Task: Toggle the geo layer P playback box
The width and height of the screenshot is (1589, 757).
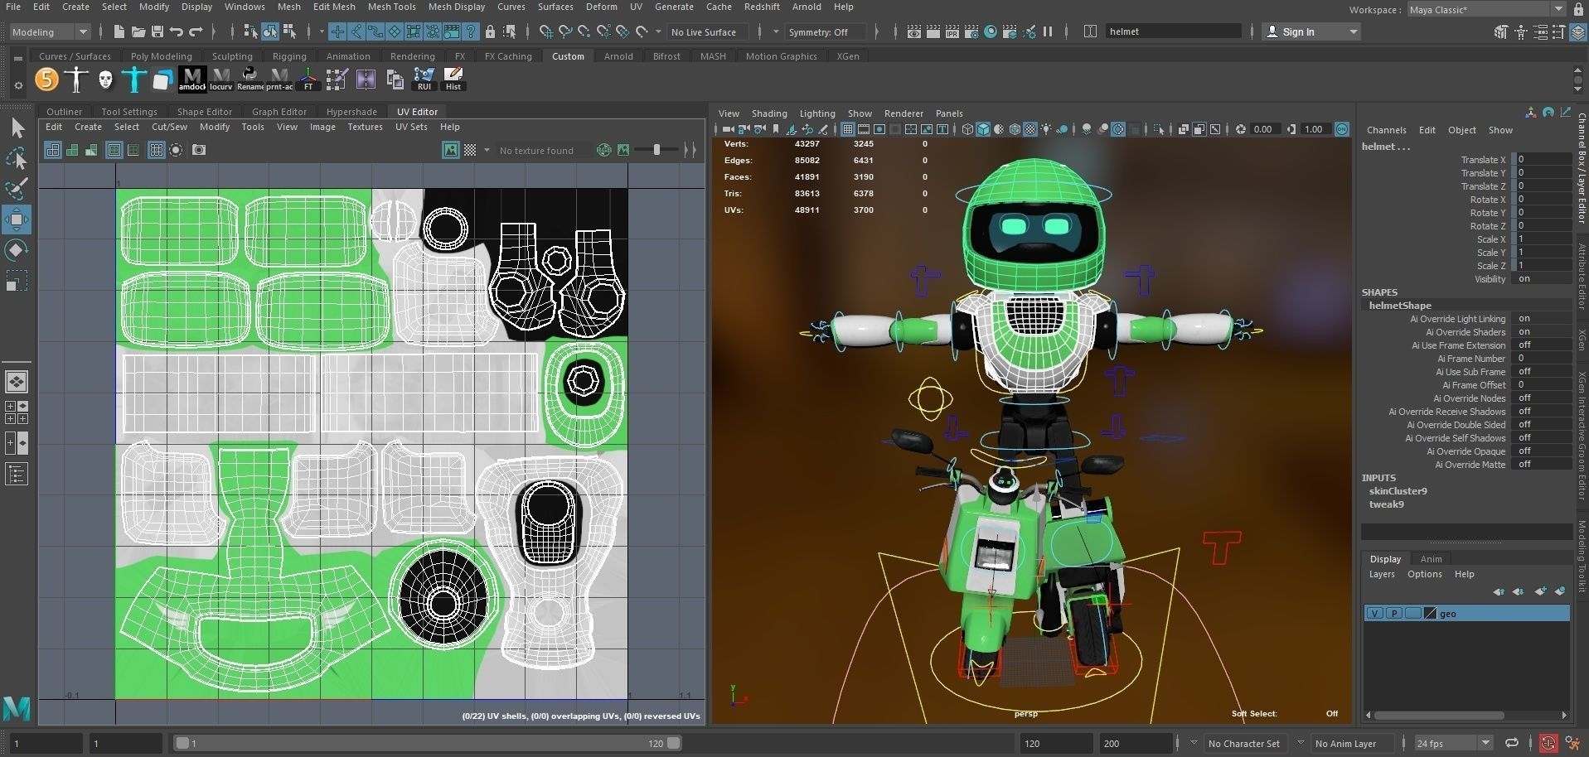Action: coord(1394,614)
